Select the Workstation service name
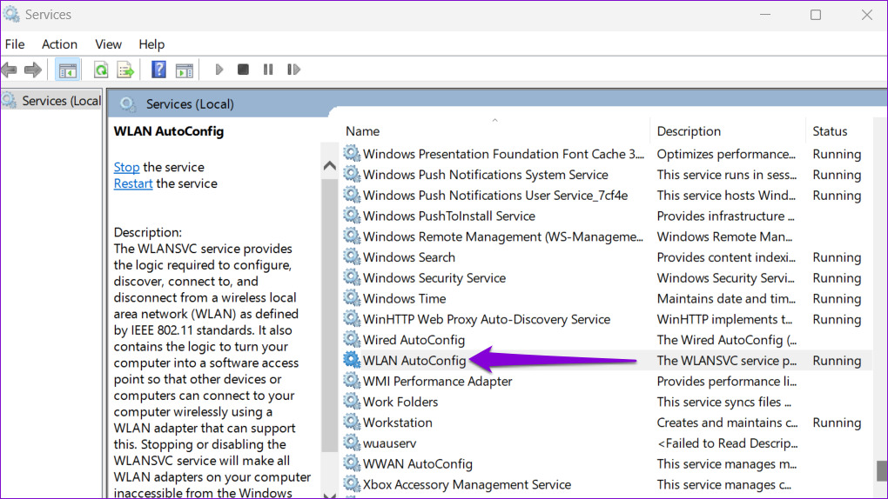The height and width of the screenshot is (499, 888). (x=398, y=422)
